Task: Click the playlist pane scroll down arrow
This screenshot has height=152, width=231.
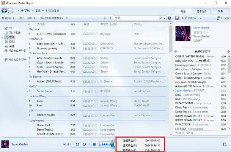Action: pyautogui.click(x=229, y=128)
